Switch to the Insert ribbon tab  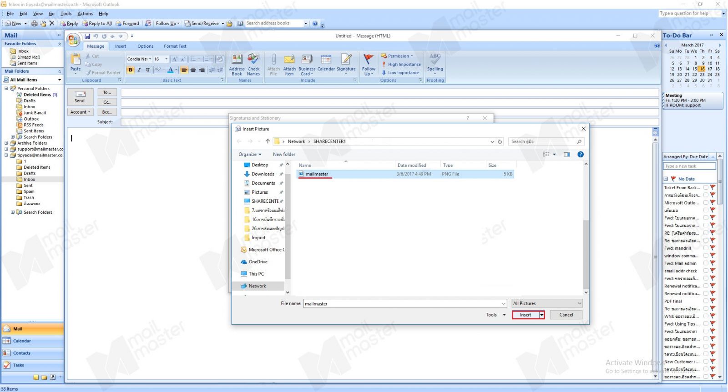click(121, 46)
